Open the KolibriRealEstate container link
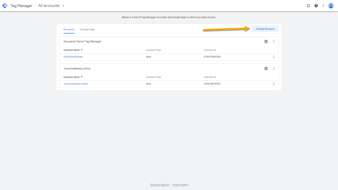This screenshot has width=338, height=190. coord(73,57)
